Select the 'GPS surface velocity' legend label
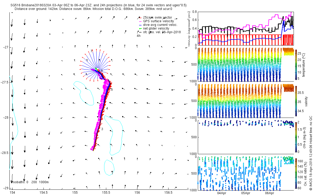 point(159,21)
